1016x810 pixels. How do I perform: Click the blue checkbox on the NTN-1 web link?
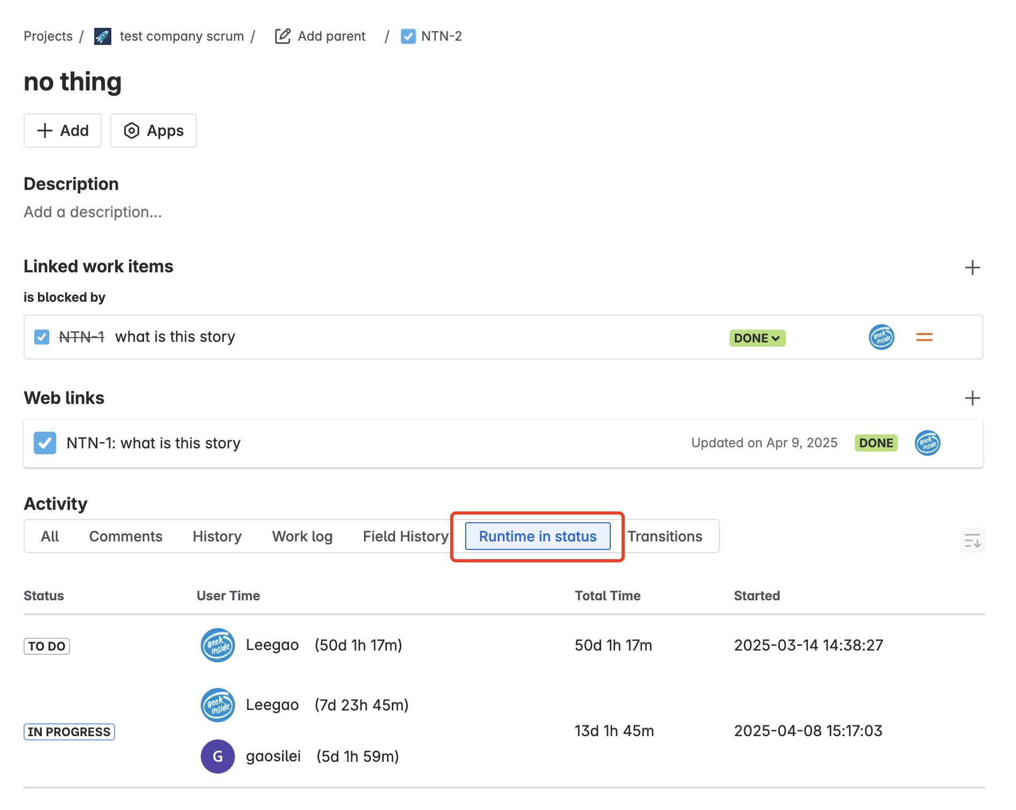[x=45, y=443]
